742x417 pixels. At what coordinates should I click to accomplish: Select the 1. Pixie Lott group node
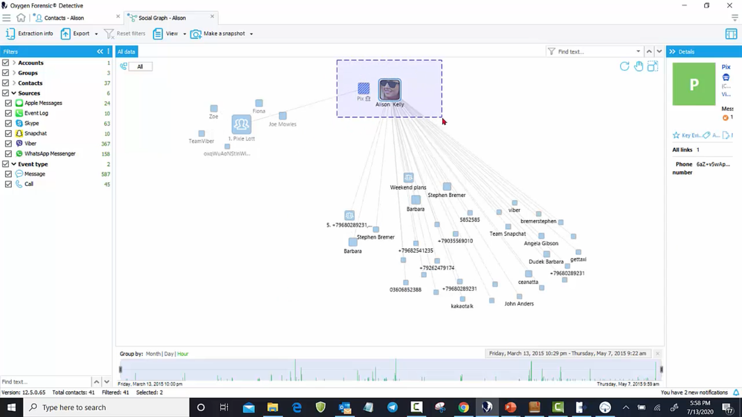(x=242, y=124)
